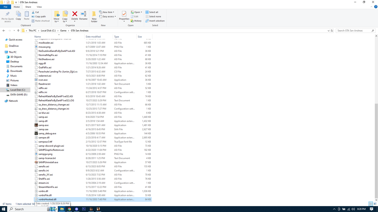Select Quick access in navigation pane
378x212 pixels.
15,40
